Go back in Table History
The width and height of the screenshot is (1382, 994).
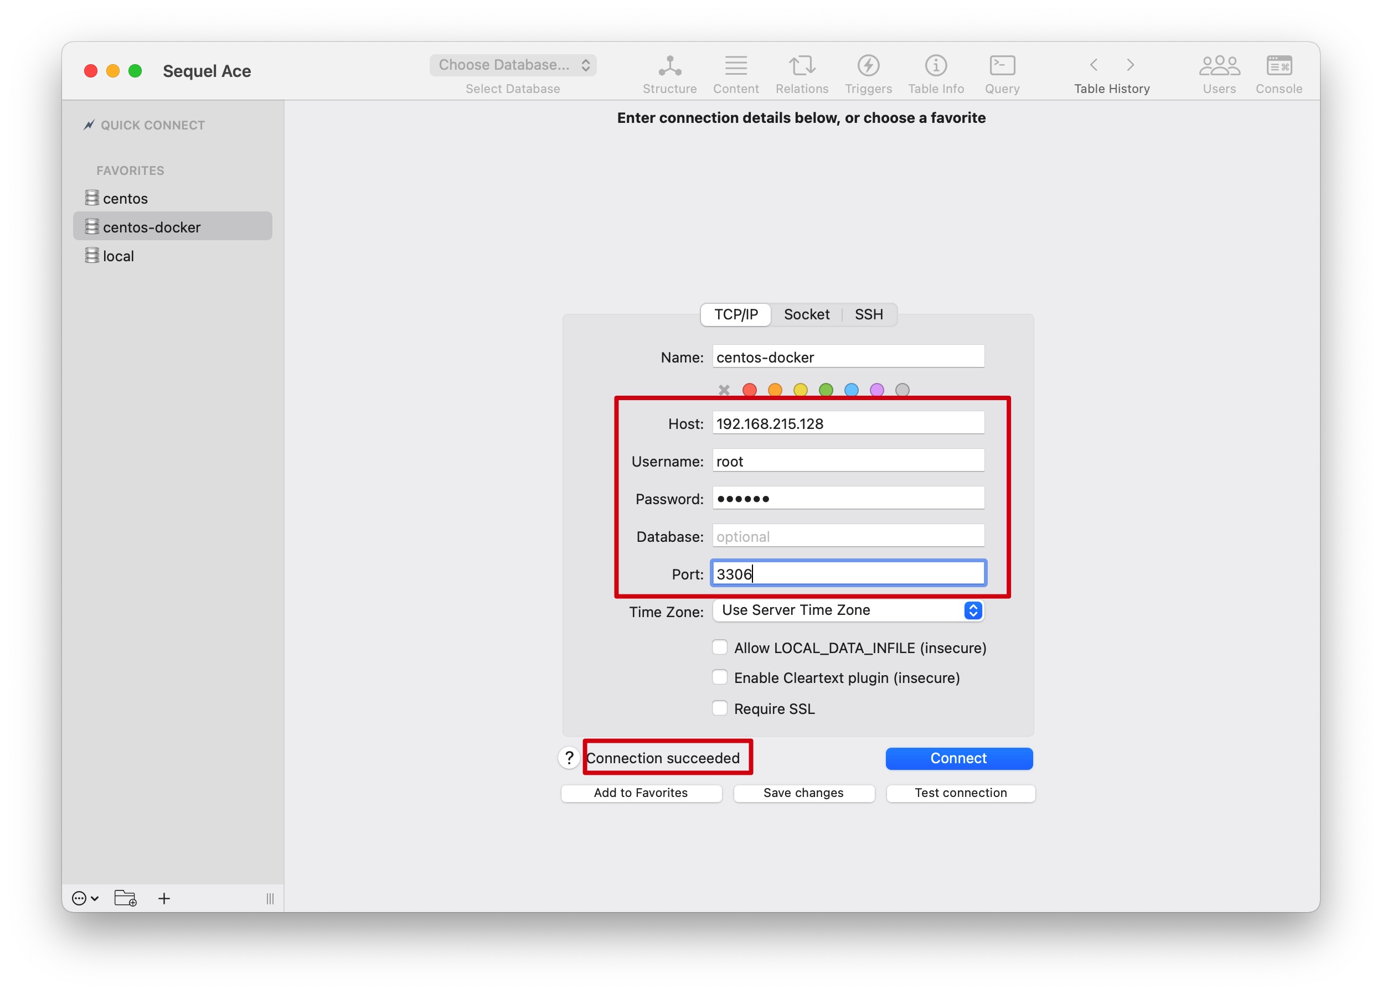coord(1094,65)
